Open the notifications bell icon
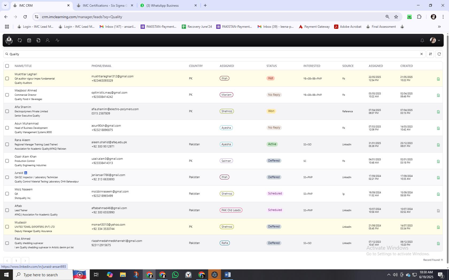 422,40
